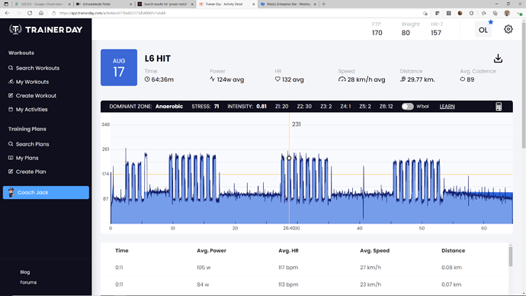526x296 pixels.
Task: Open the settings gear icon
Action: 508,29
